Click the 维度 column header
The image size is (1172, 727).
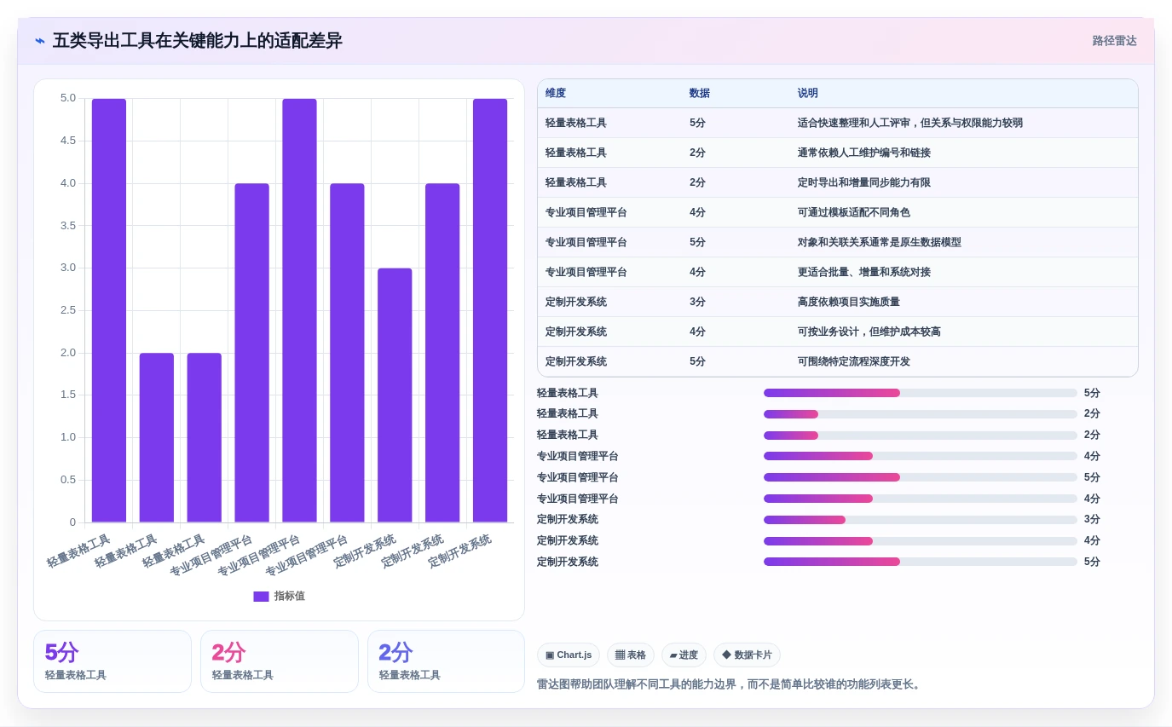(x=556, y=93)
